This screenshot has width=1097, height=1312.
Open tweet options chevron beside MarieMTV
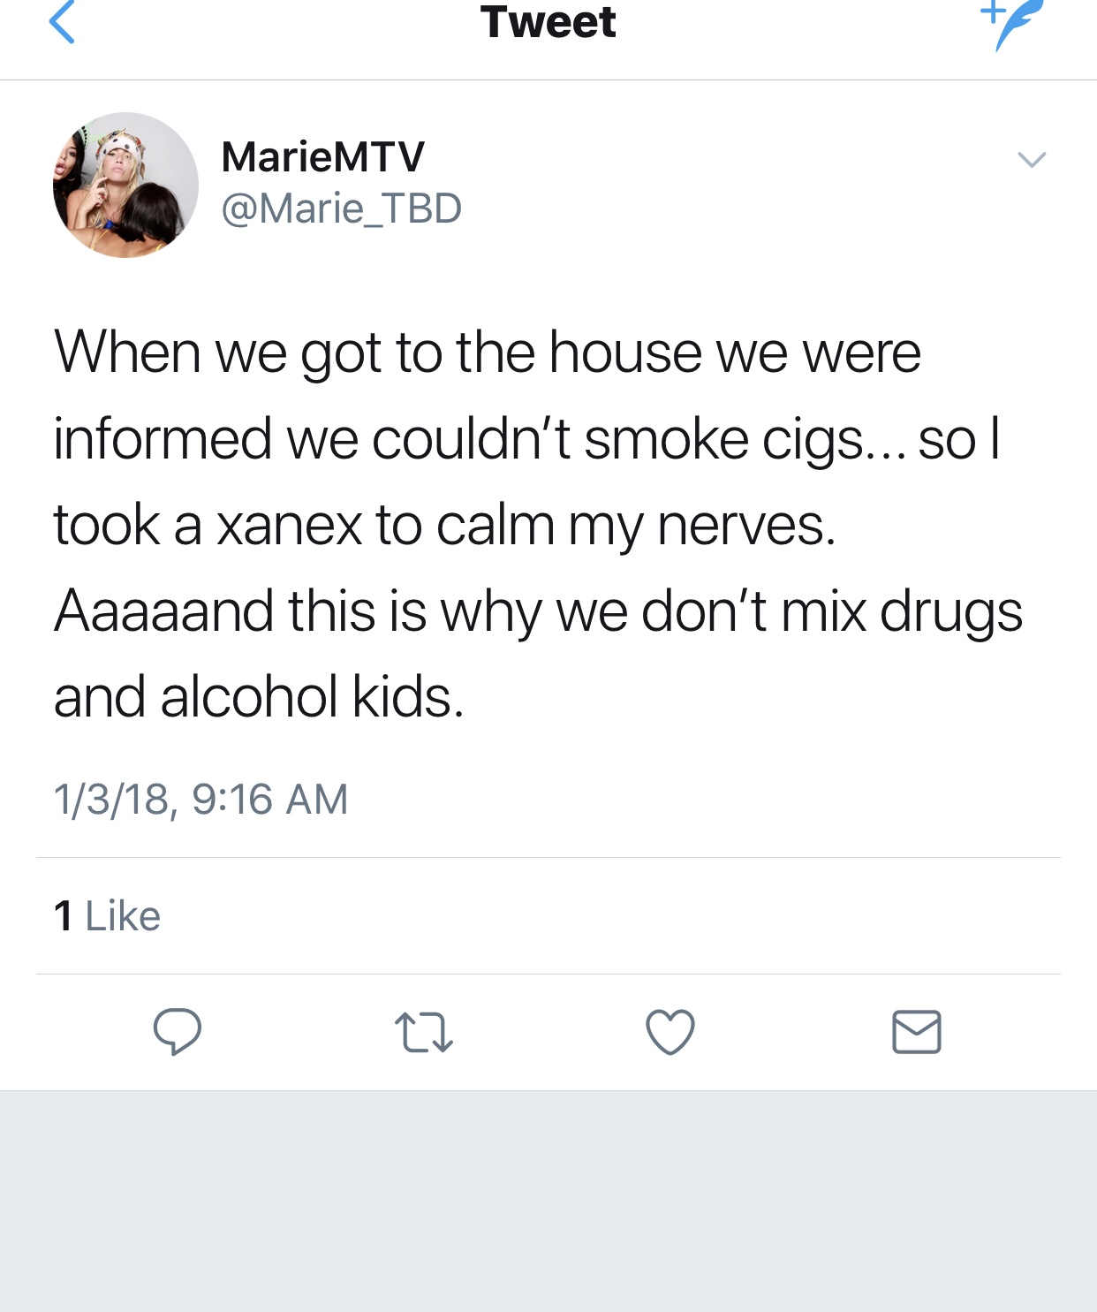coord(1032,160)
